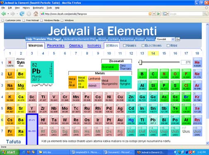Go back with the Firefox Back arrow
This screenshot has width=209, height=155.
[4, 14]
